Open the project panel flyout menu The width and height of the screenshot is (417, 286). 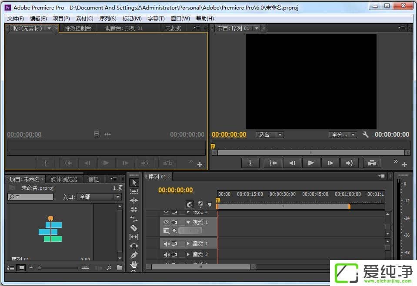pos(113,179)
